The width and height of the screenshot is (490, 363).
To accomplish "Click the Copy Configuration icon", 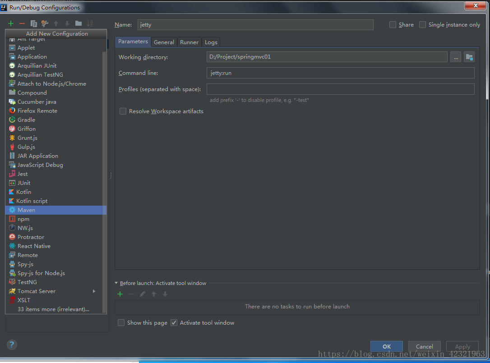I will [33, 23].
